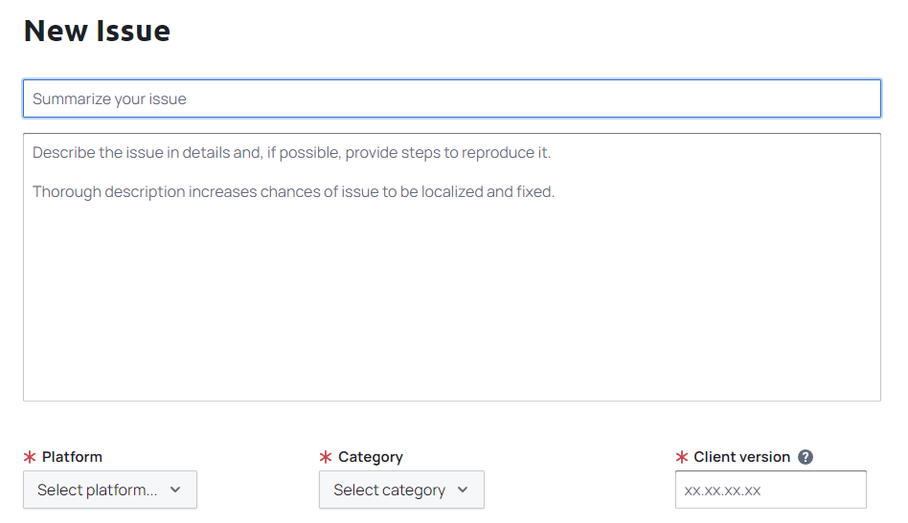Click the chevron arrow in the Category dropdown
This screenshot has width=908, height=523.
click(463, 490)
